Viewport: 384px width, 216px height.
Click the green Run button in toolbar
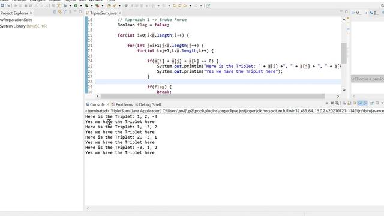[76, 5]
